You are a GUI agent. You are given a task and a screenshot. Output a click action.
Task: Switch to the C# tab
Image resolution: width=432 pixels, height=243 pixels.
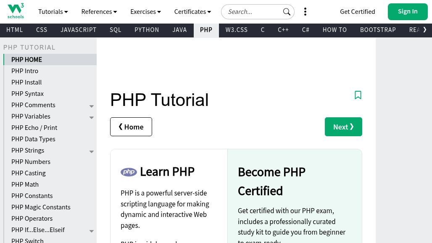click(306, 30)
